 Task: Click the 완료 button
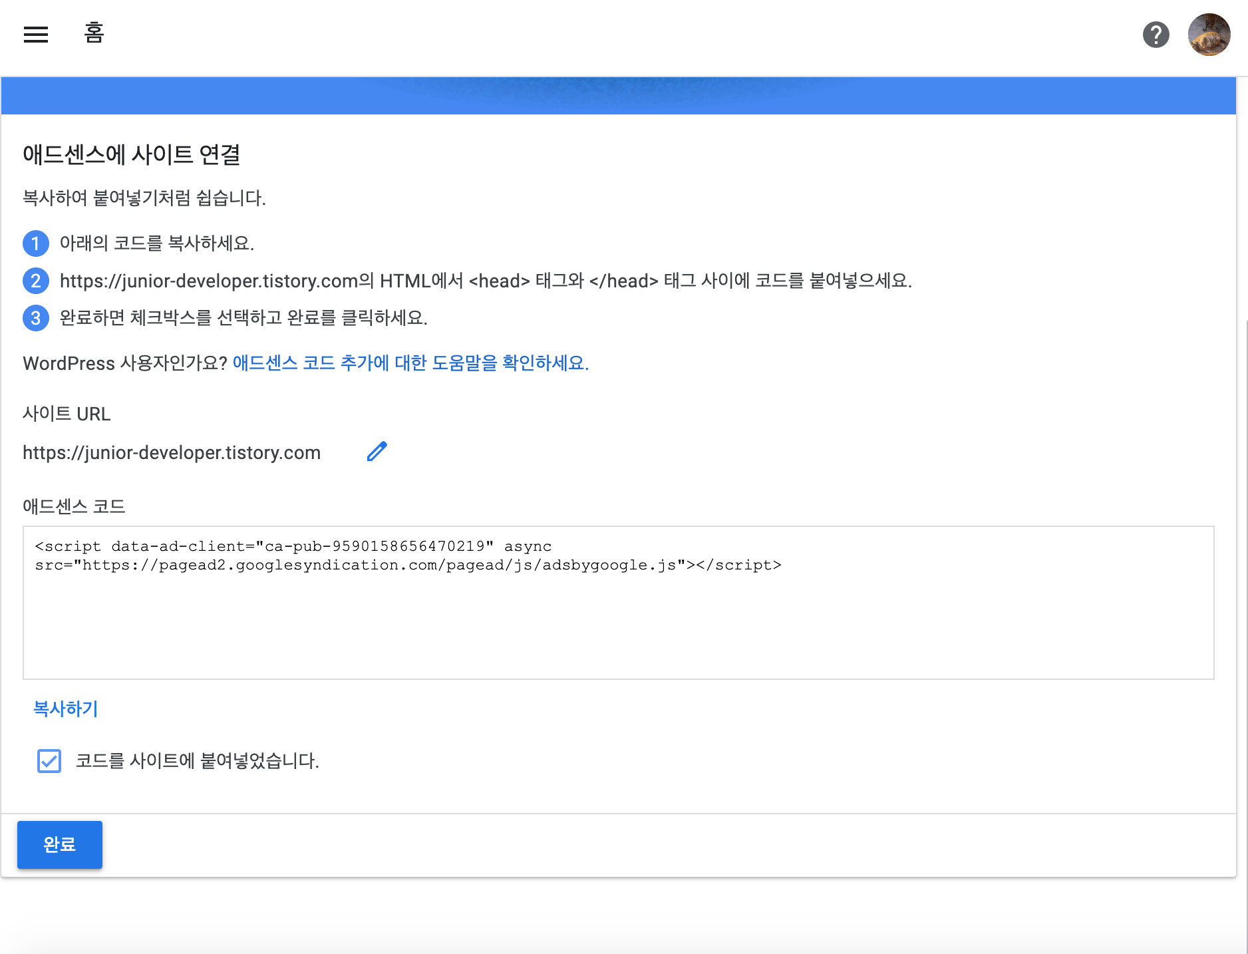pyautogui.click(x=60, y=844)
